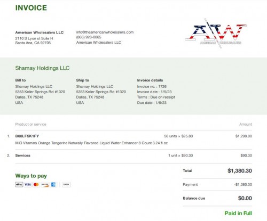Select the American Express icon
Viewport: 267px width, 221px height.
pyautogui.click(x=53, y=185)
